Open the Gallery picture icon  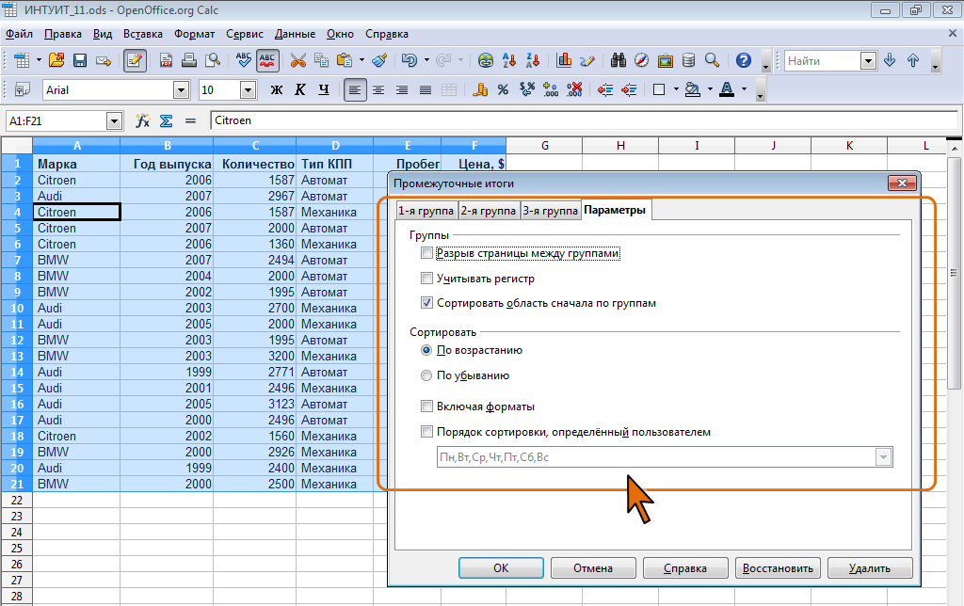(x=666, y=60)
